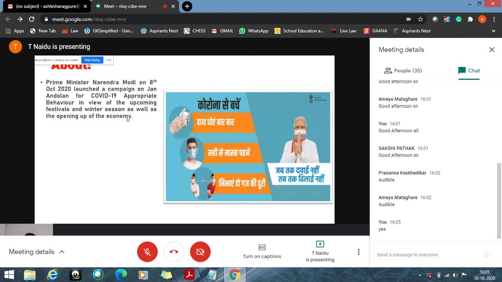The width and height of the screenshot is (502, 282).
Task: Reload the Meet page
Action: coord(31,19)
